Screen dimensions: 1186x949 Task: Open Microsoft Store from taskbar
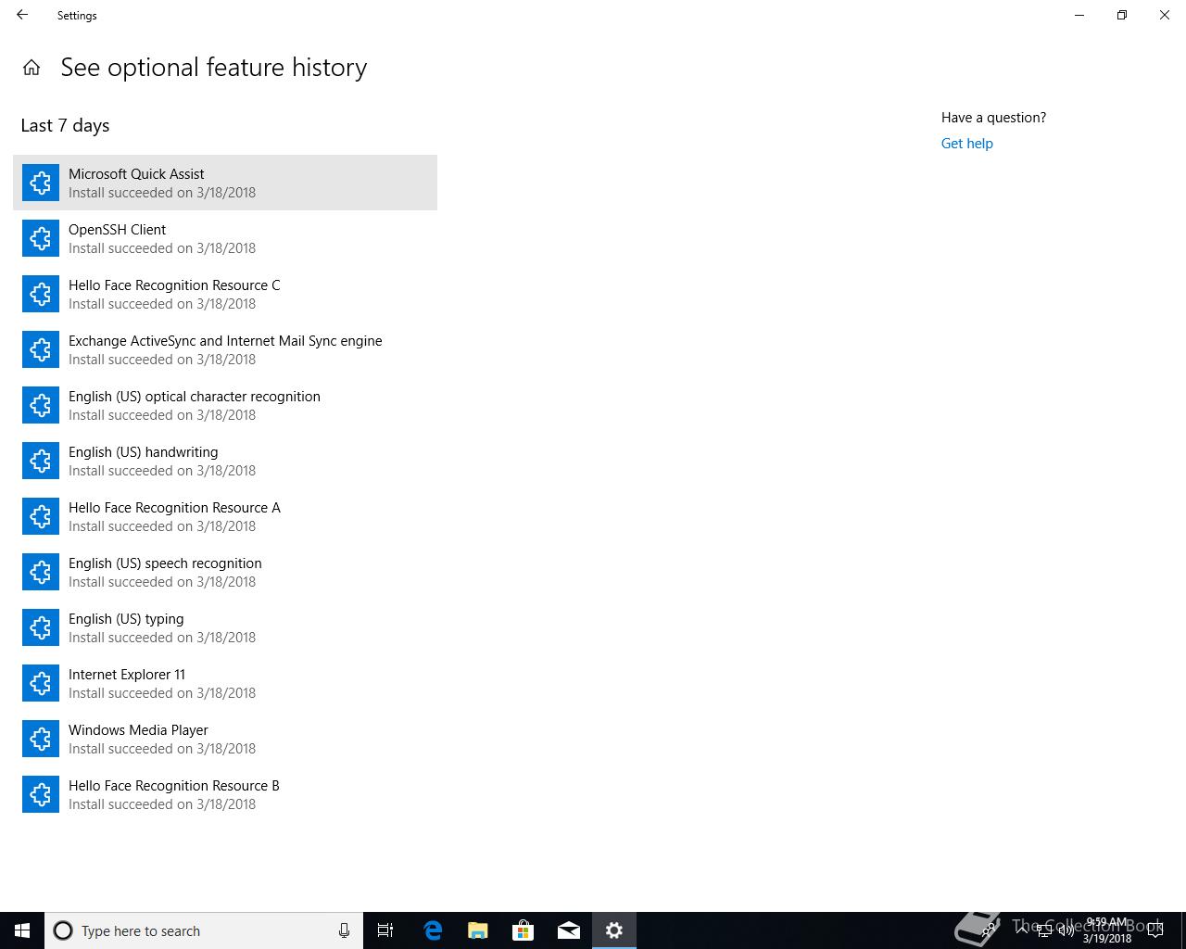point(523,930)
